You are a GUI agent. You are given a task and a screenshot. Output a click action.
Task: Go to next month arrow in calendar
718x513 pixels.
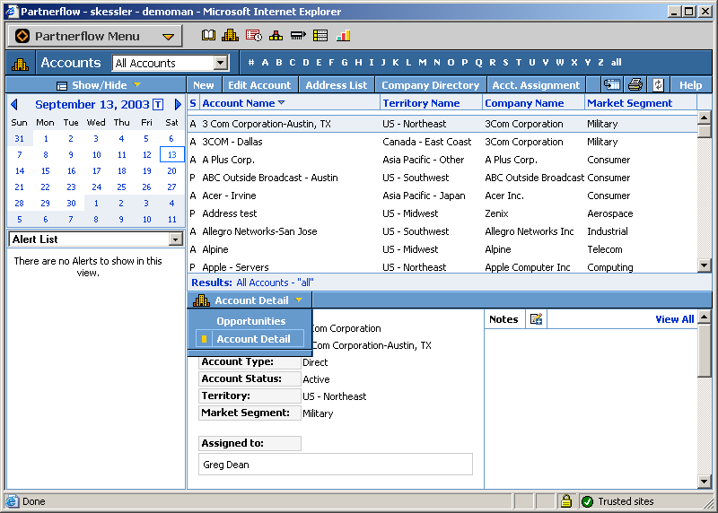(178, 104)
